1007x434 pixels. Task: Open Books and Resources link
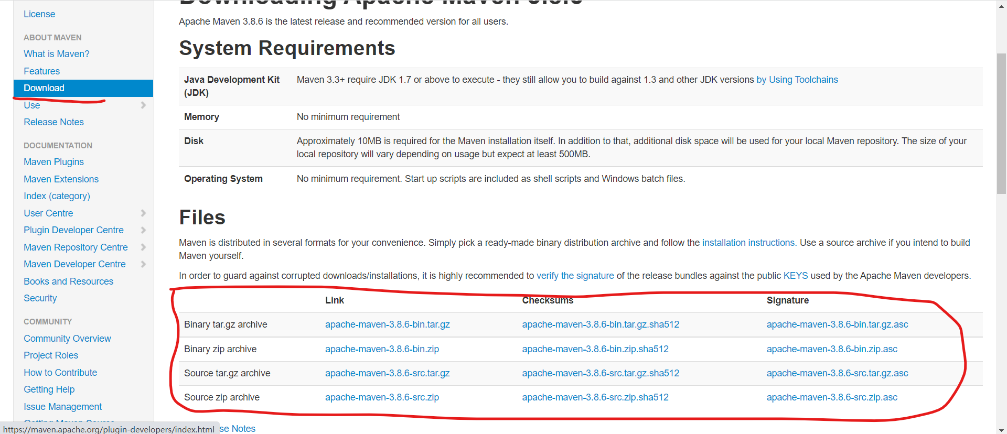68,281
